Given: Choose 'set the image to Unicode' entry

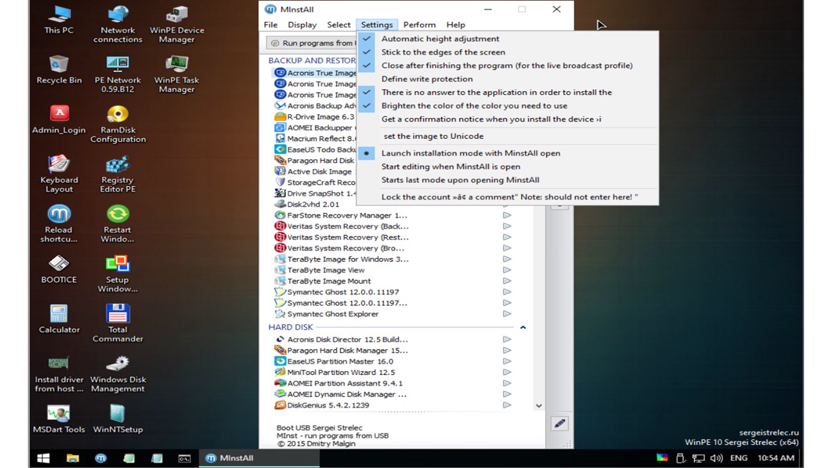Looking at the screenshot, I should pos(507,136).
